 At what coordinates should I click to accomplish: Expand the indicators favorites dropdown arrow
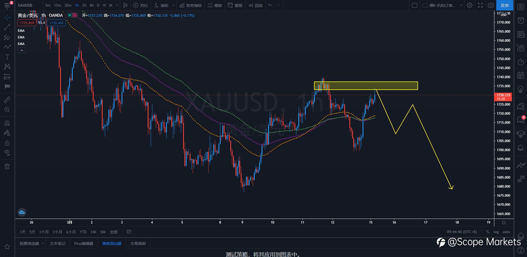(x=173, y=5)
